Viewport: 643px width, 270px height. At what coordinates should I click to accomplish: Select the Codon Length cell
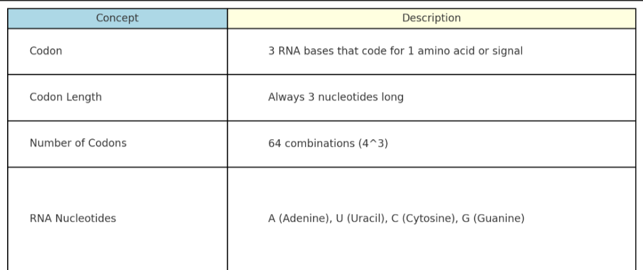coord(66,97)
